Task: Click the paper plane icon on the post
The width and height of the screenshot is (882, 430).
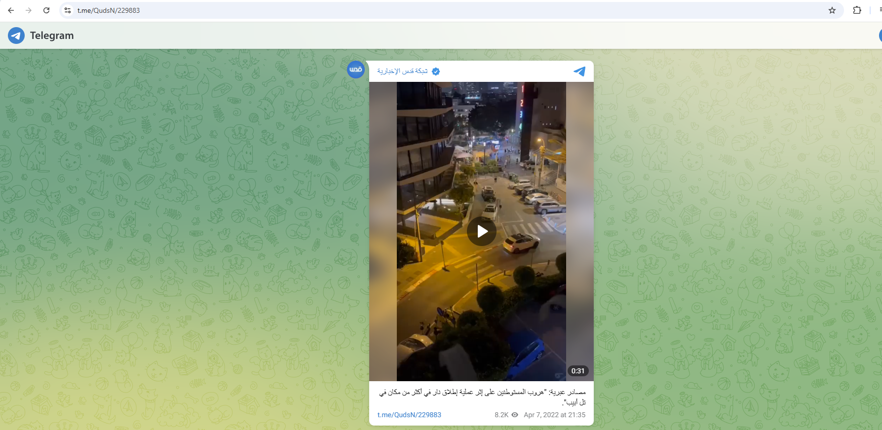Action: [579, 72]
